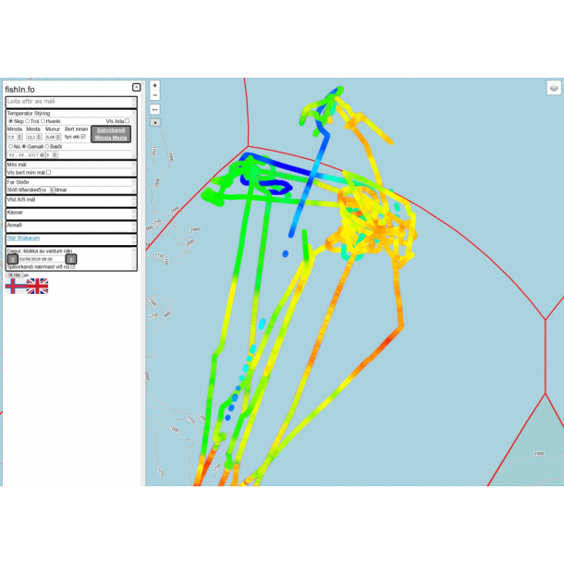Expand the Kassar section
The image size is (564, 564).
[71, 213]
